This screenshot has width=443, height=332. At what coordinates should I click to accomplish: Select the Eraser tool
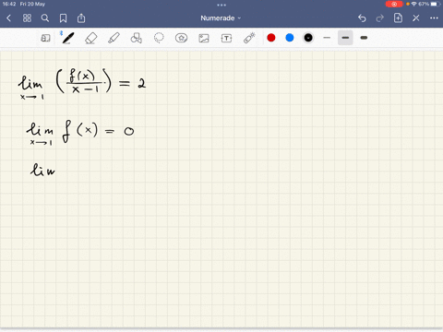click(x=90, y=38)
